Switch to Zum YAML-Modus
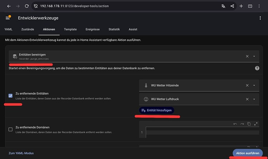This screenshot has width=268, height=159. tap(21, 153)
